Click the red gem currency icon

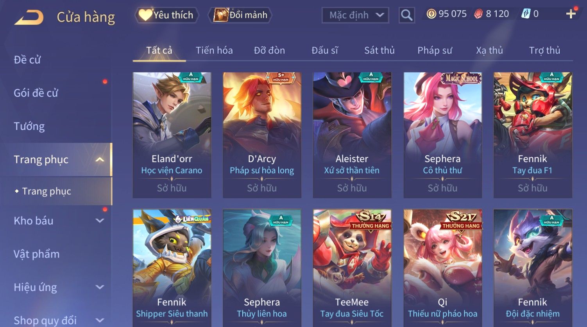pos(478,14)
